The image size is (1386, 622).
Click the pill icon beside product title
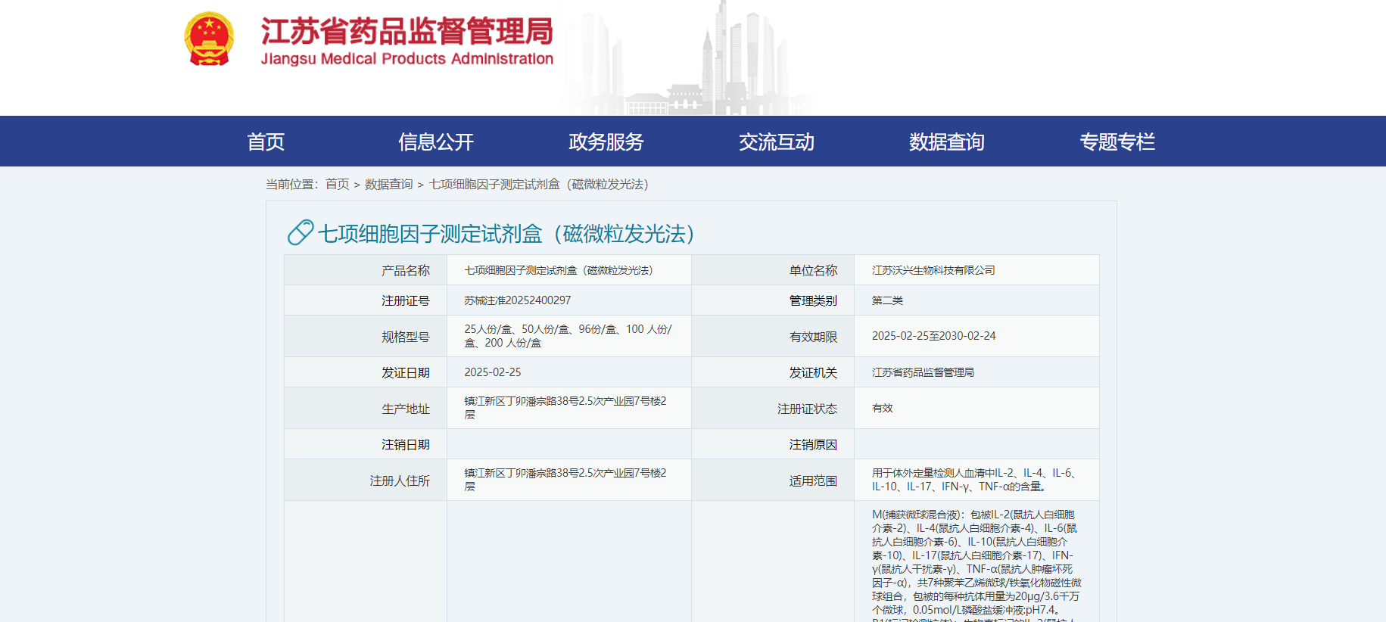301,232
